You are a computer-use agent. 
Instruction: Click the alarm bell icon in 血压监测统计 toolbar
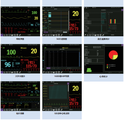tap(88, 35)
